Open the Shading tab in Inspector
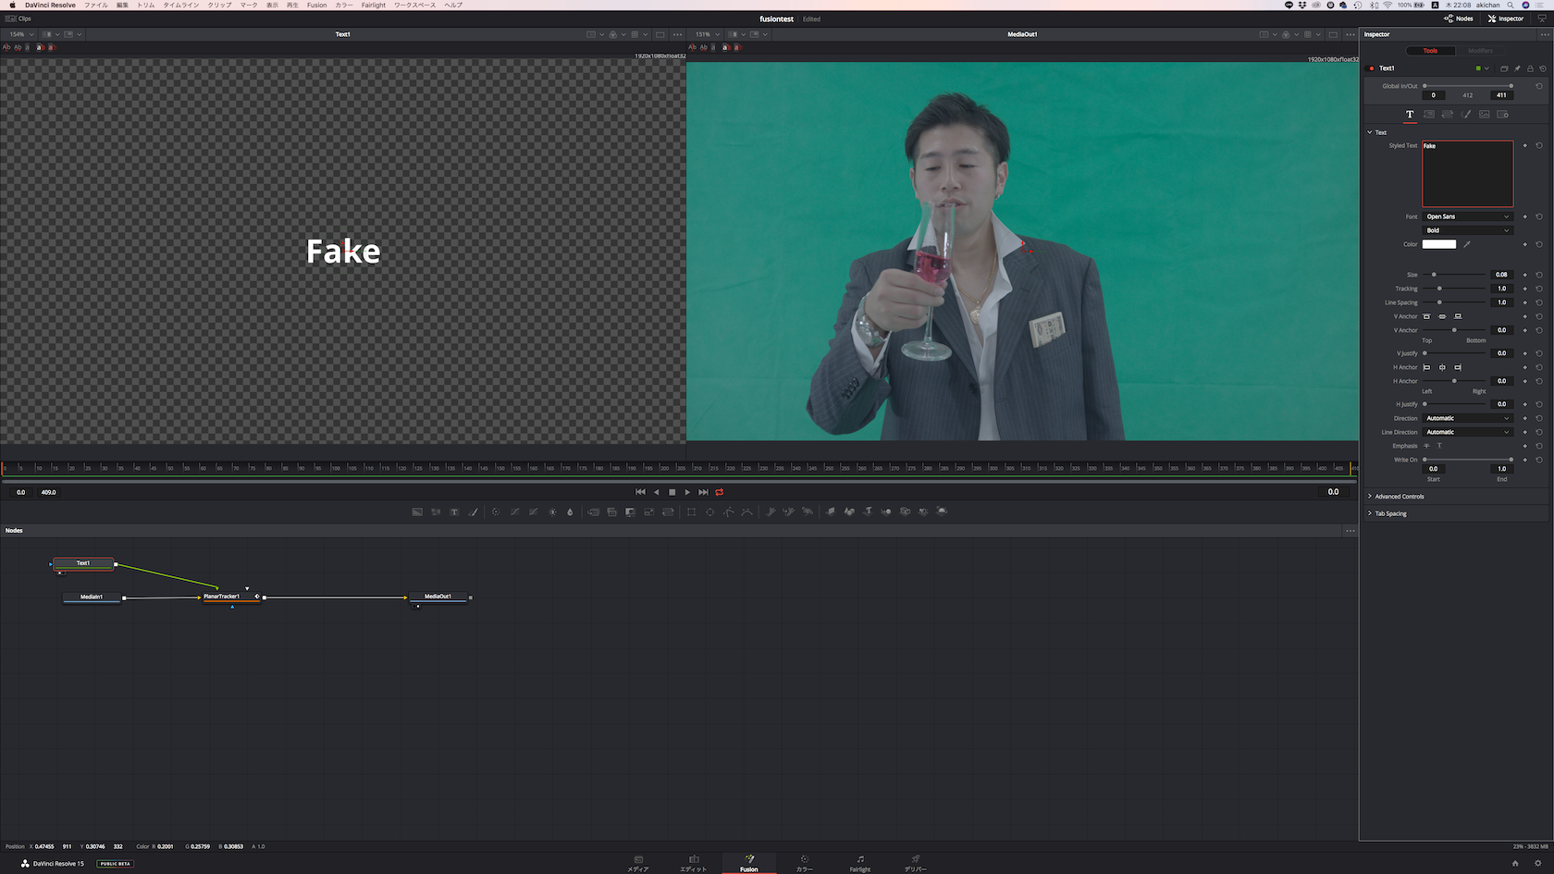 click(1466, 115)
